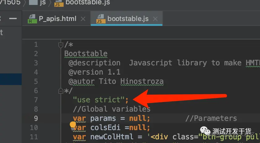The width and height of the screenshot is (260, 143).
Task: Click line number 9 in the gutter
Action: (x=36, y=118)
